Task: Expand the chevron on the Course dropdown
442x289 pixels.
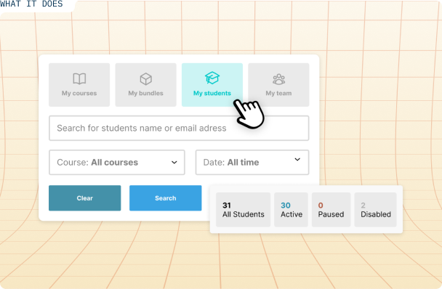Action: (174, 162)
